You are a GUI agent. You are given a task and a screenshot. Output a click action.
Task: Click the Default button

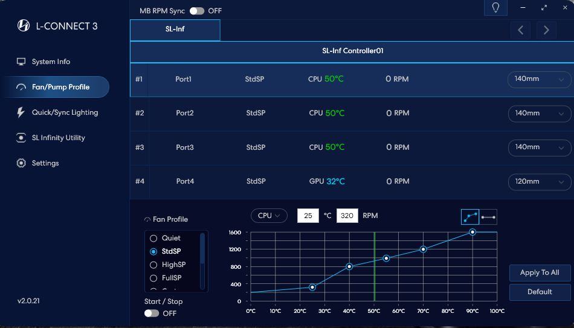click(540, 292)
